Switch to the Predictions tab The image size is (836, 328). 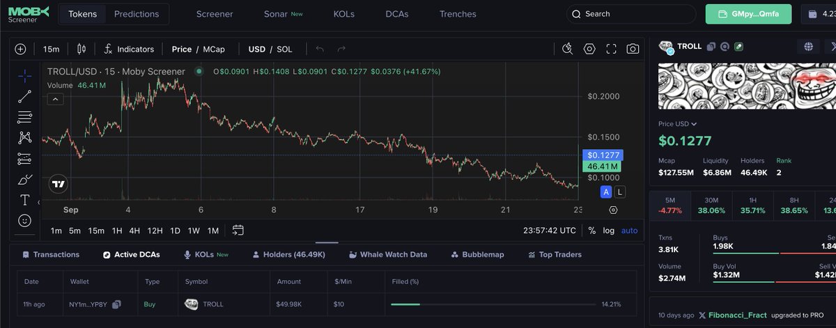tap(137, 14)
